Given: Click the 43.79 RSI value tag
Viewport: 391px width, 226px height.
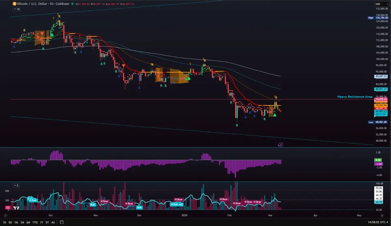Looking at the screenshot, I should 379,202.
